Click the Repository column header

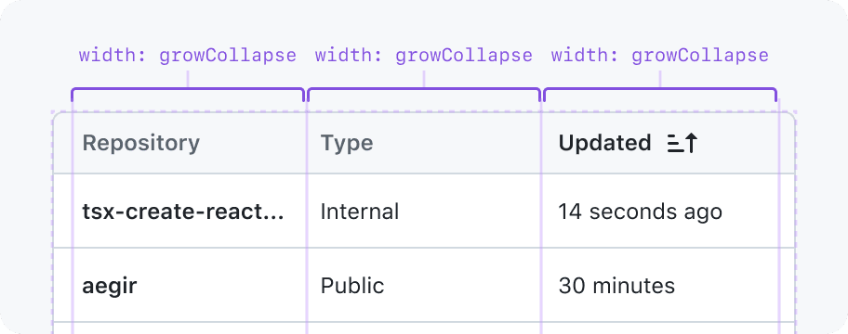click(x=140, y=143)
